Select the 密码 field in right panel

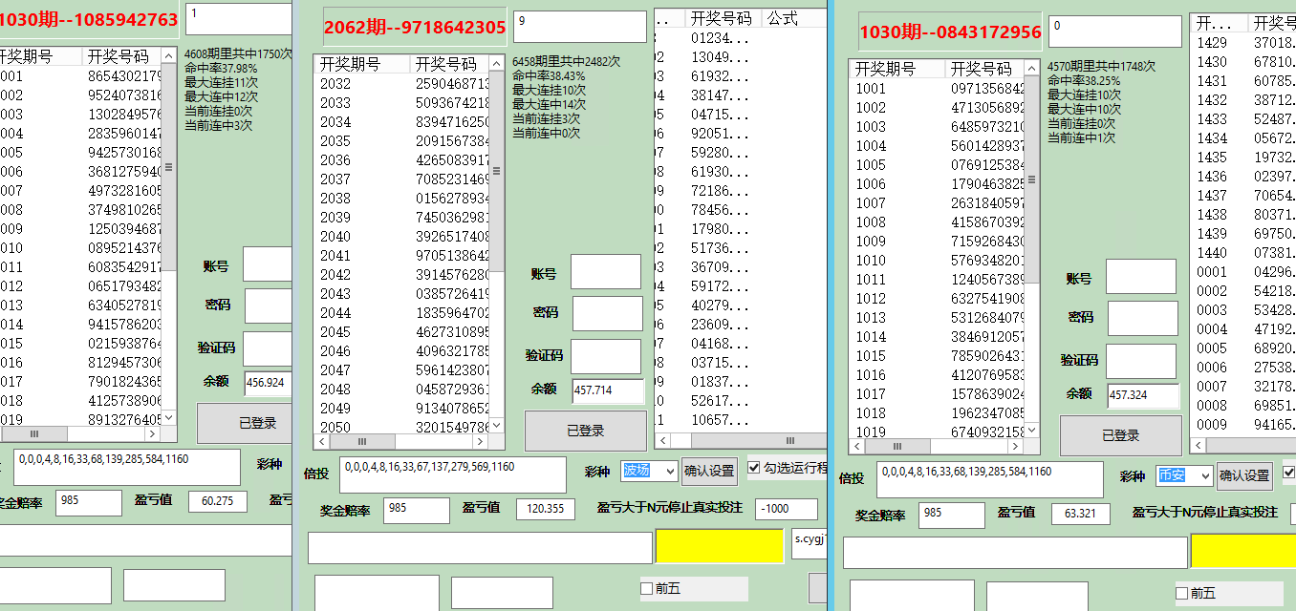[x=1143, y=319]
